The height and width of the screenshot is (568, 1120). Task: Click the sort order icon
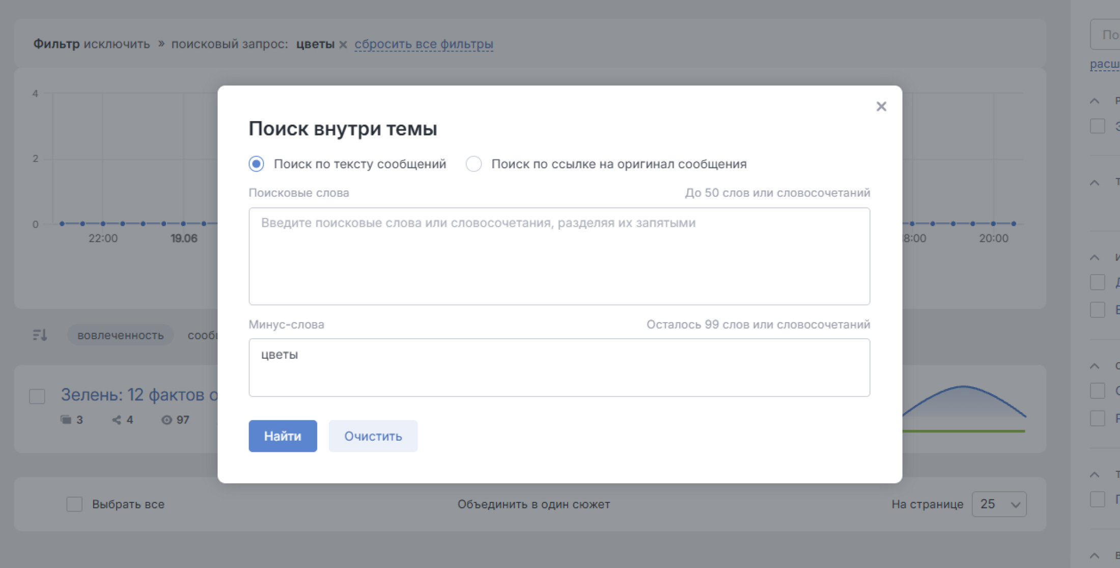[x=40, y=335]
